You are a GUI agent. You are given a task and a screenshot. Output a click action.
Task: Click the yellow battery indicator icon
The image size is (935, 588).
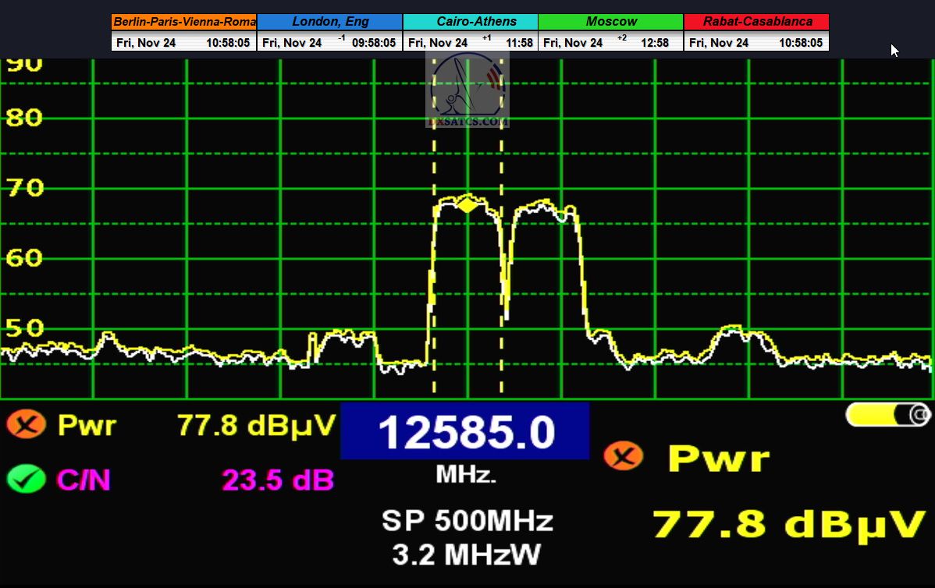[x=887, y=415]
